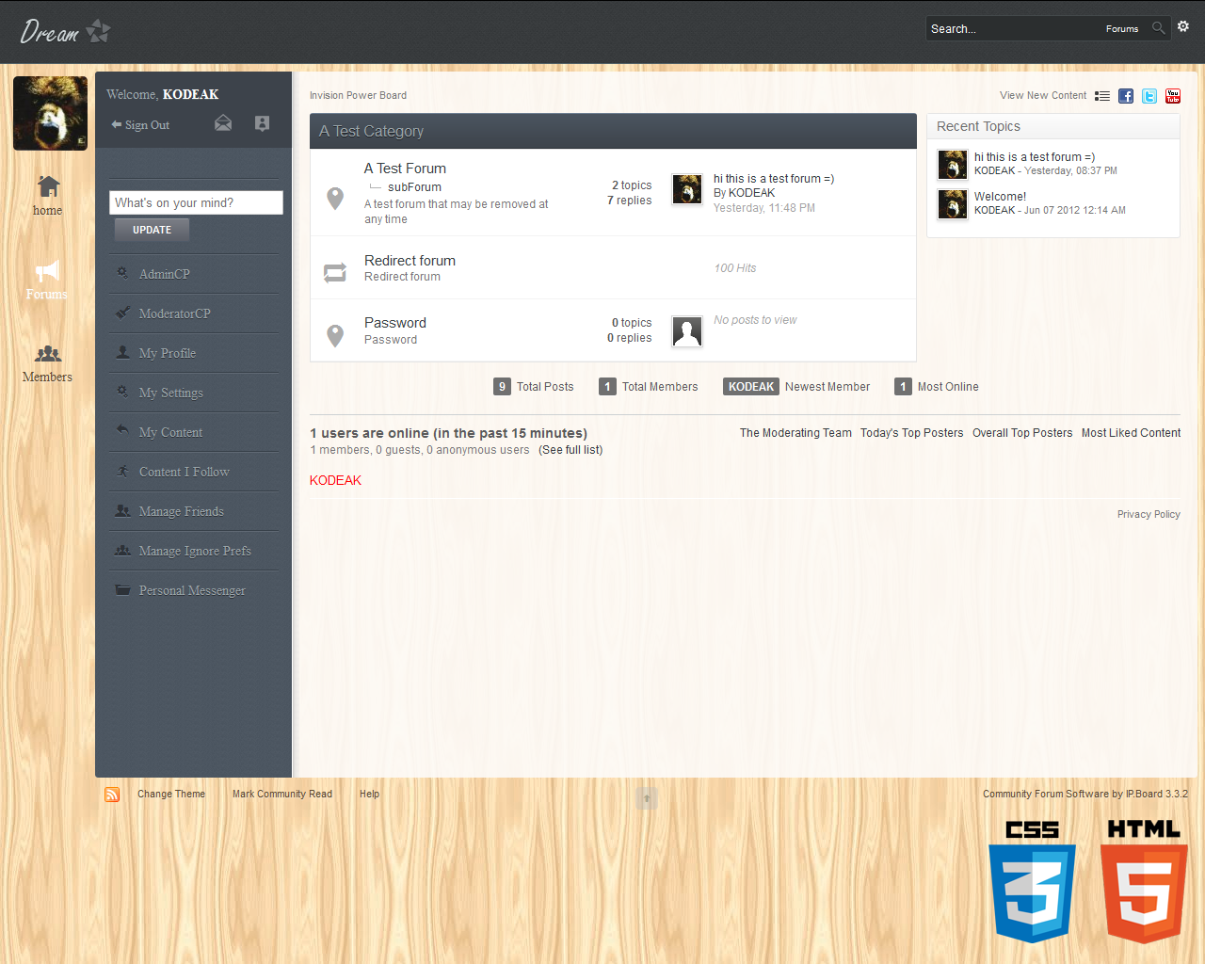This screenshot has width=1205, height=964.
Task: Open the advanced search gear icon
Action: click(1183, 27)
